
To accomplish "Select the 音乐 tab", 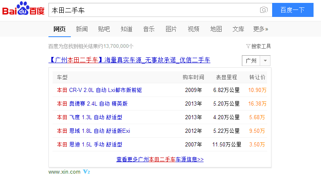I will click(149, 29).
